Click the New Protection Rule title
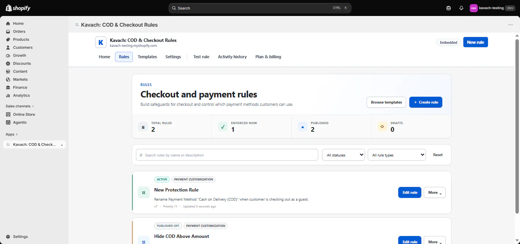The height and width of the screenshot is (244, 520). tap(176, 190)
